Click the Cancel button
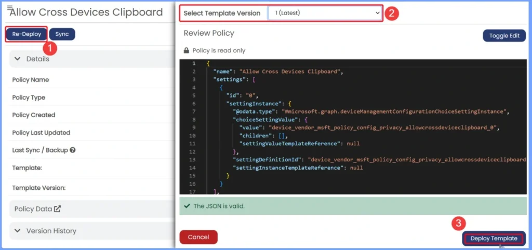This screenshot has width=532, height=250. pyautogui.click(x=198, y=237)
